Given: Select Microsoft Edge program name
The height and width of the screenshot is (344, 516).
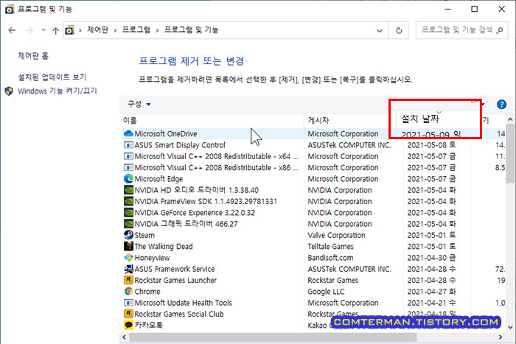Looking at the screenshot, I should click(x=158, y=179).
